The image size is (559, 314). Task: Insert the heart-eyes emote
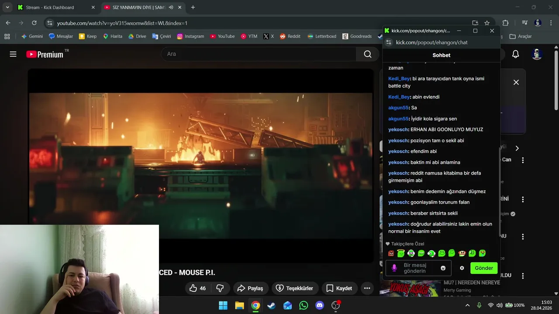(482, 253)
